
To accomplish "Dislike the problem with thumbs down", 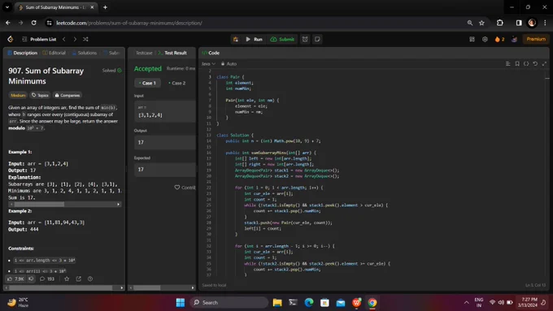I will click(31, 279).
